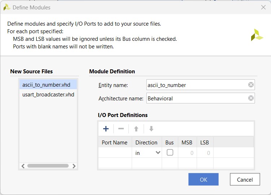The height and width of the screenshot is (195, 271).
Task: Cancel the Define Modules dialog
Action: pyautogui.click(x=245, y=179)
